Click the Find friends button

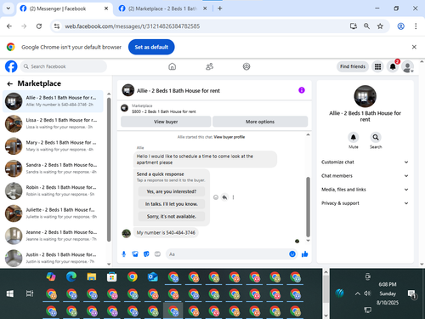[x=353, y=66]
